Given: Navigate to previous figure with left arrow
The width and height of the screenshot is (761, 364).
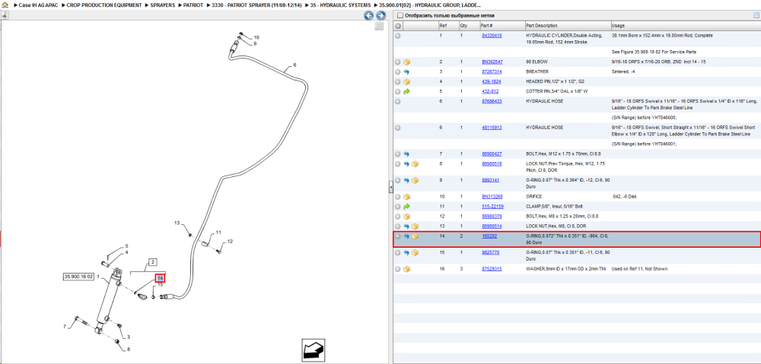Looking at the screenshot, I should (369, 15).
